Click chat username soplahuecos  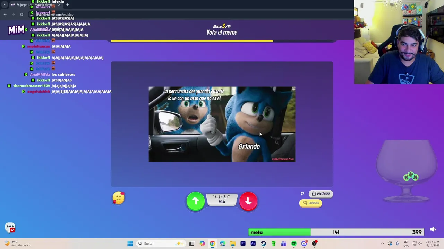tap(39, 46)
